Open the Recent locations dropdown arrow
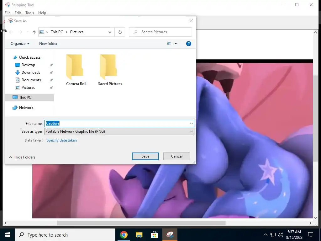Viewport: 321px width, 241px height. coord(28,32)
